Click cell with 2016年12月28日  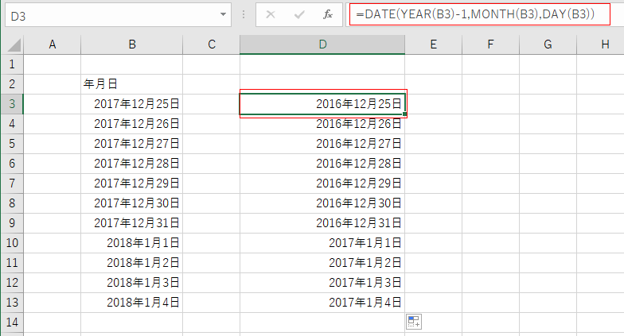[x=322, y=164]
